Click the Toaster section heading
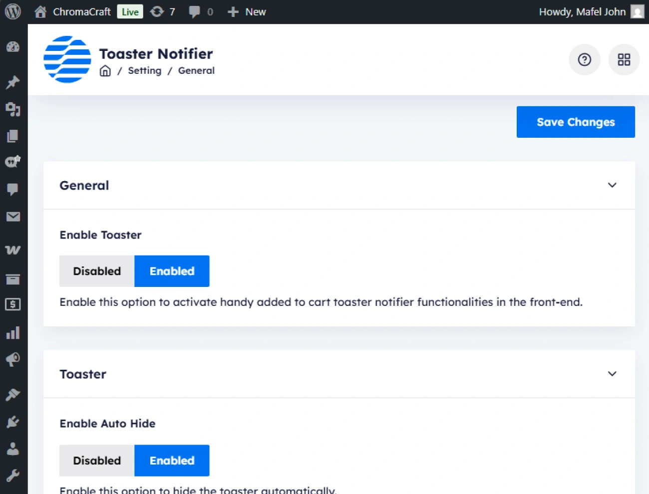Screen dimensions: 649x494 [x=83, y=374]
